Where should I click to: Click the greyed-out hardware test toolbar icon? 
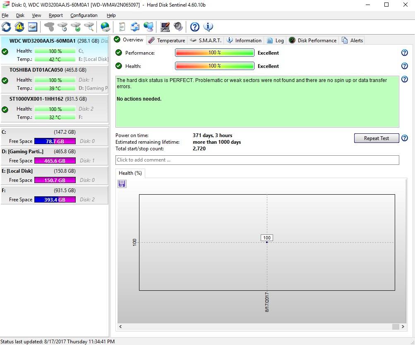click(x=49, y=27)
